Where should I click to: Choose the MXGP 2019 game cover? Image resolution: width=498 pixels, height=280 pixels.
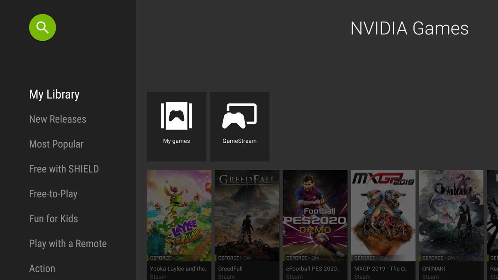tap(383, 215)
